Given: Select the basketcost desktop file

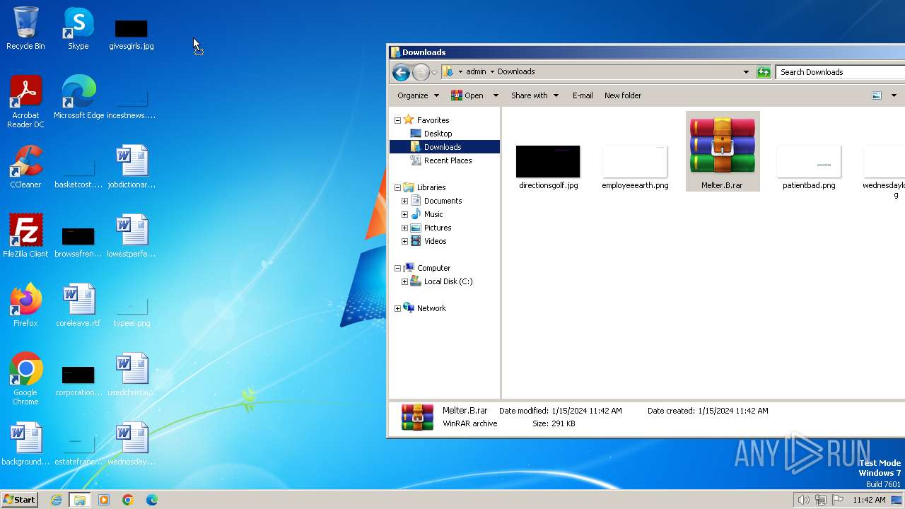Looking at the screenshot, I should [x=78, y=174].
